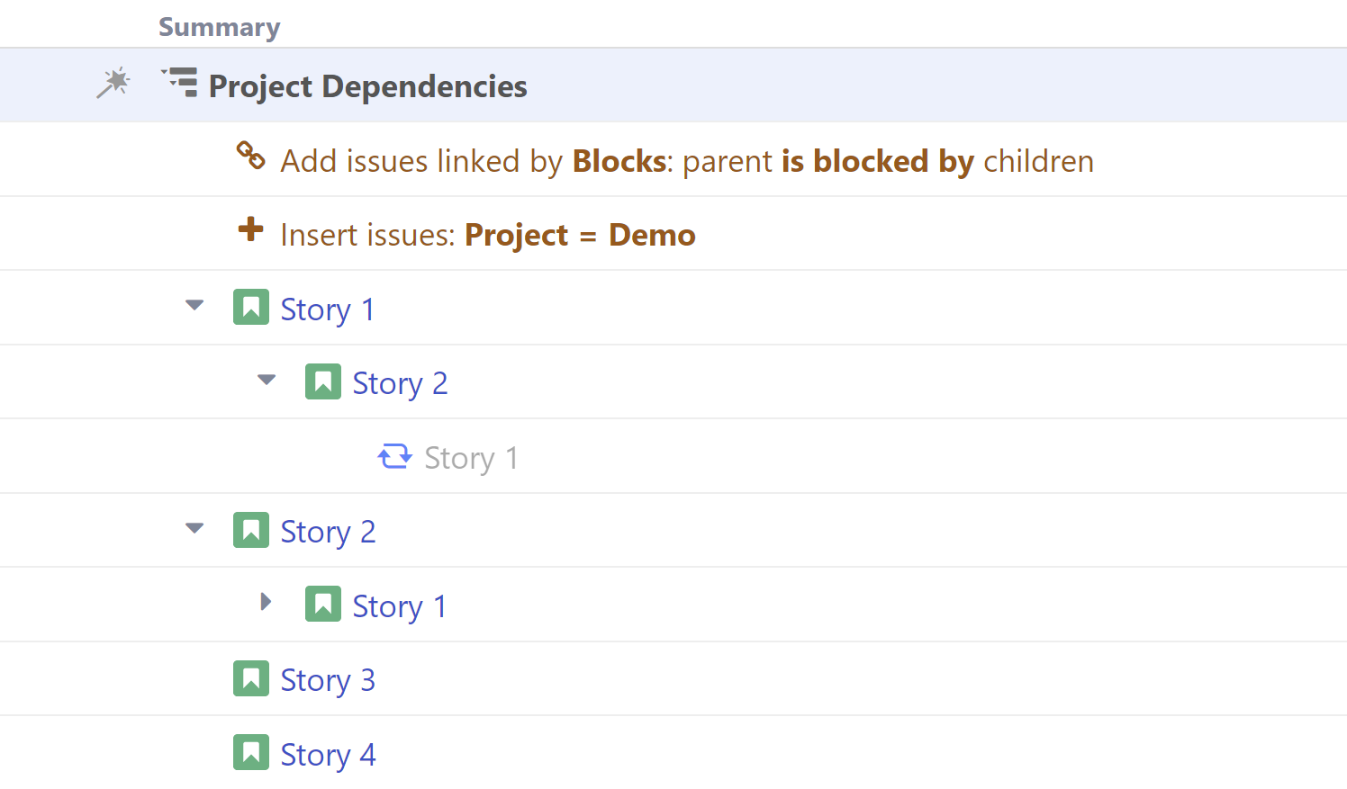Image resolution: width=1347 pixels, height=789 pixels.
Task: Expand the nested Story 1 under Story 2
Action: [266, 602]
